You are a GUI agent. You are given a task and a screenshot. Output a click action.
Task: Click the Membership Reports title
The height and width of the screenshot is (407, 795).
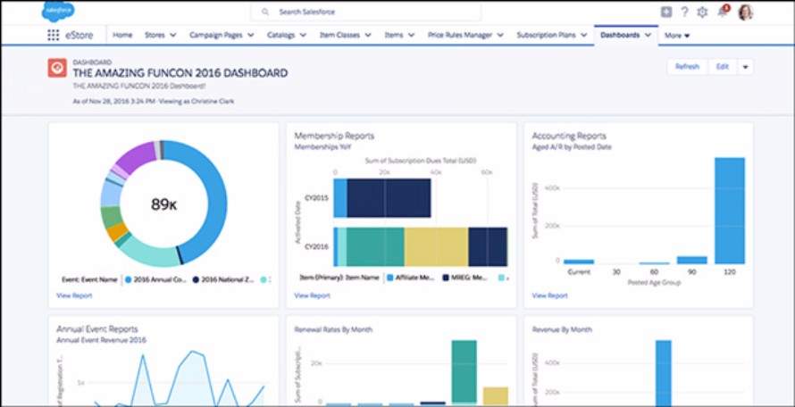[334, 136]
